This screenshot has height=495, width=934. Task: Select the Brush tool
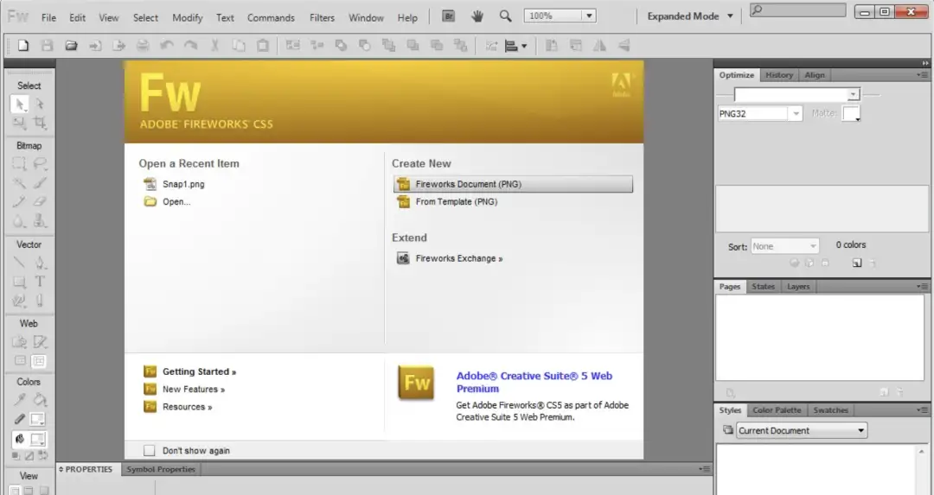(39, 182)
